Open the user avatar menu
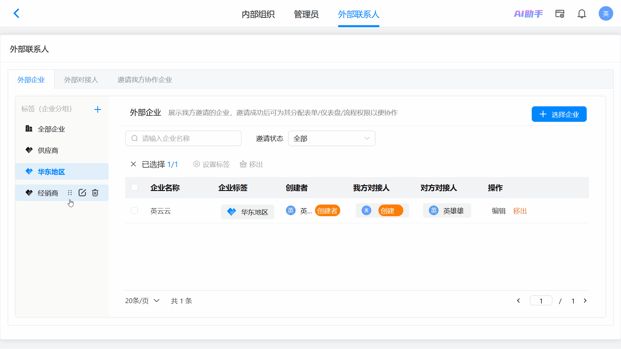The height and width of the screenshot is (349, 621). tap(606, 14)
